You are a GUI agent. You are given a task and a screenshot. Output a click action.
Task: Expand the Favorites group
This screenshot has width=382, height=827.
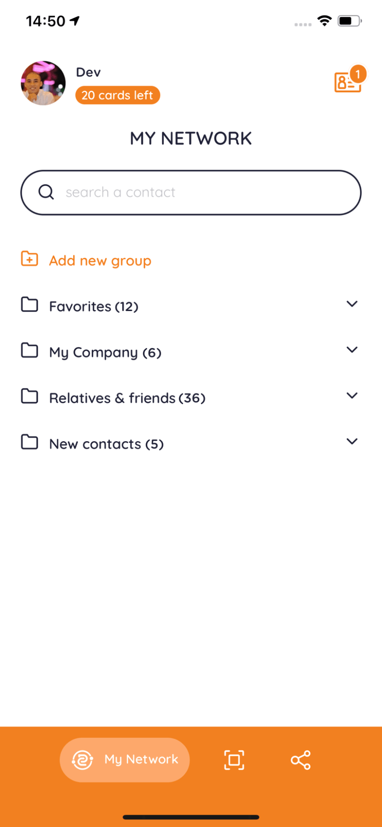pyautogui.click(x=352, y=304)
